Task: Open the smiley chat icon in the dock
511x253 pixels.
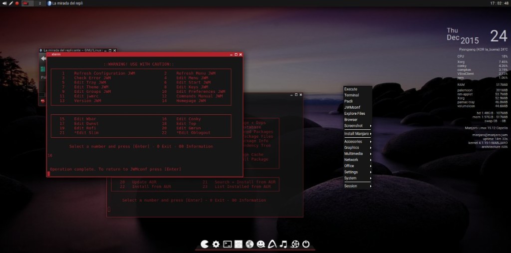Action: click(x=260, y=244)
